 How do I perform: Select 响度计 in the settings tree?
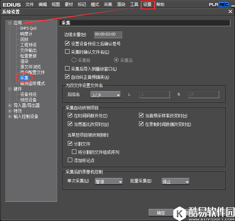click(x=26, y=34)
